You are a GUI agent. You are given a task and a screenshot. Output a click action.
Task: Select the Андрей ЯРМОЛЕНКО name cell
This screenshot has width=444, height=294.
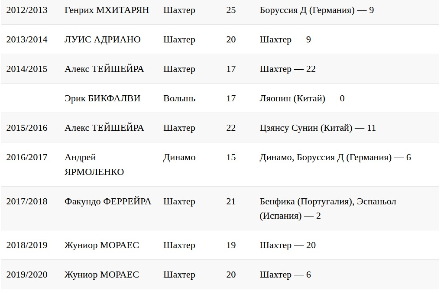[94, 165]
